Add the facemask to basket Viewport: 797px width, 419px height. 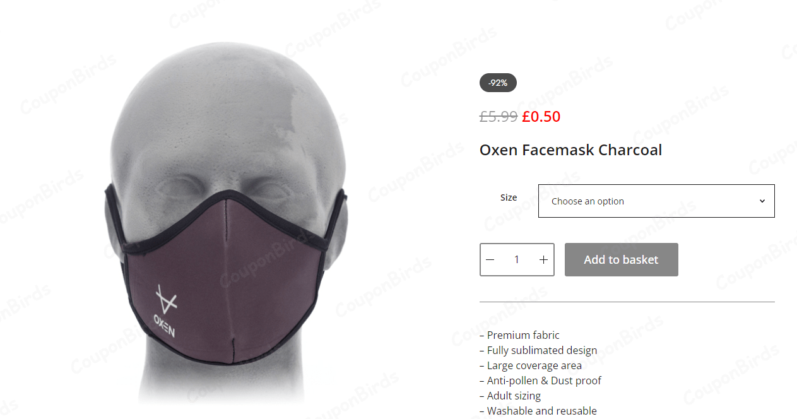pos(622,260)
